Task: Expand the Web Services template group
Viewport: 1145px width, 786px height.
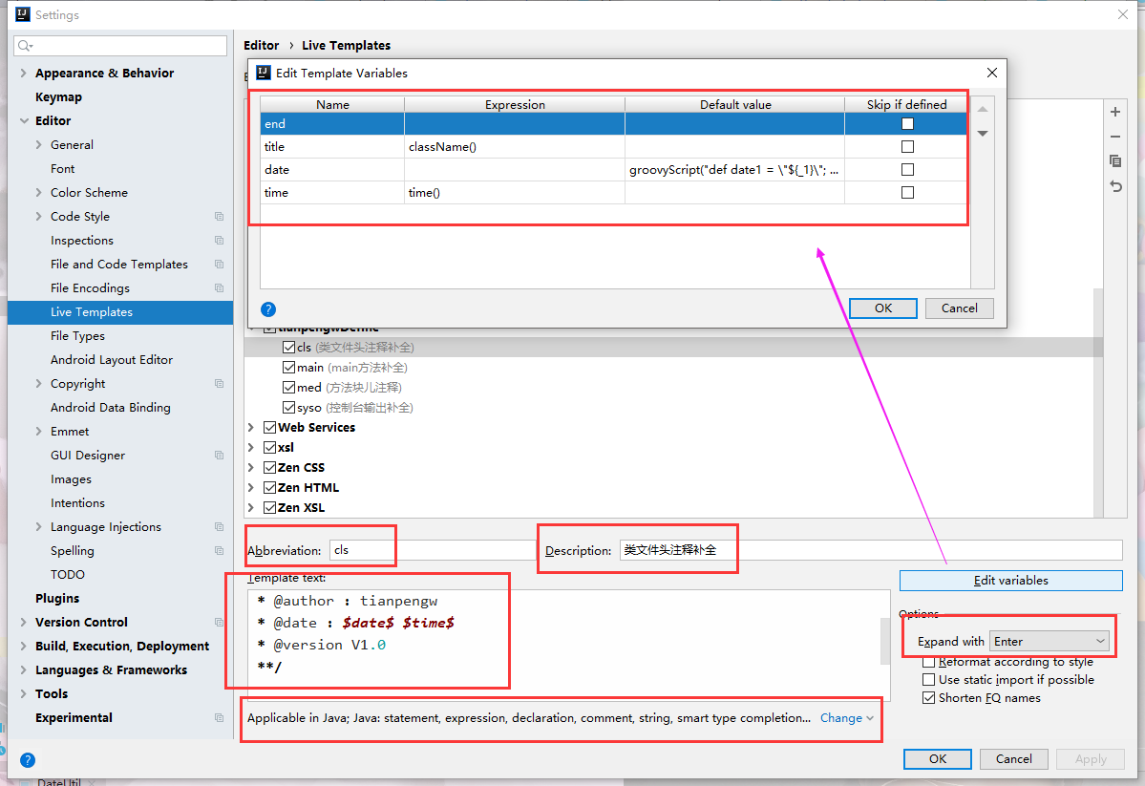Action: (x=251, y=427)
